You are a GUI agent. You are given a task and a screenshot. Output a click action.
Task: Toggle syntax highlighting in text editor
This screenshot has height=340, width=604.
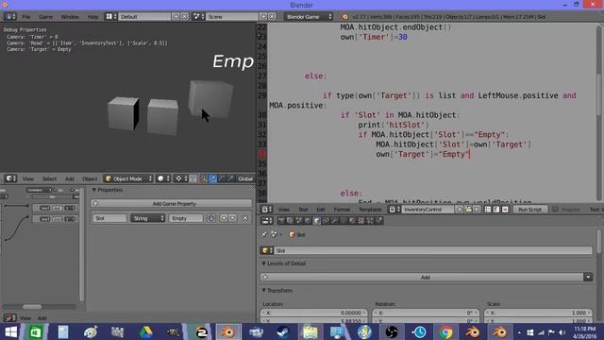pyautogui.click(x=505, y=210)
